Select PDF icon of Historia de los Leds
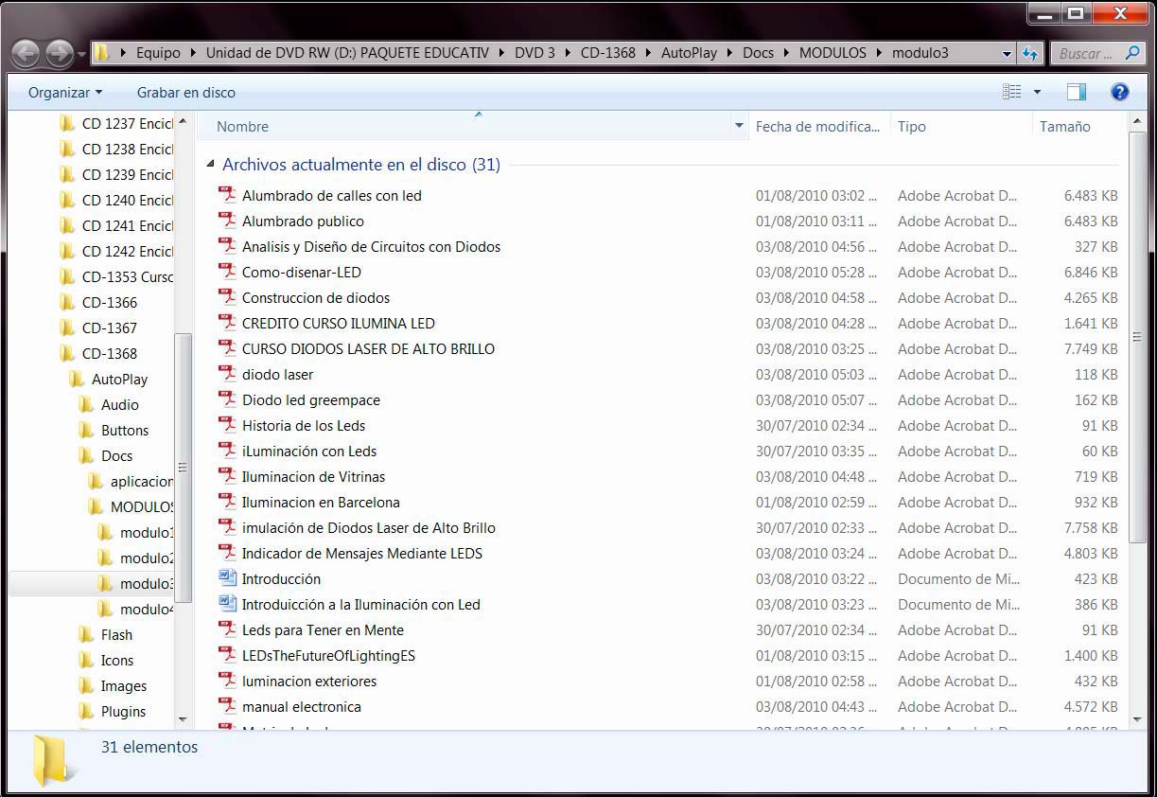Screen dimensions: 1157x797 click(x=227, y=425)
